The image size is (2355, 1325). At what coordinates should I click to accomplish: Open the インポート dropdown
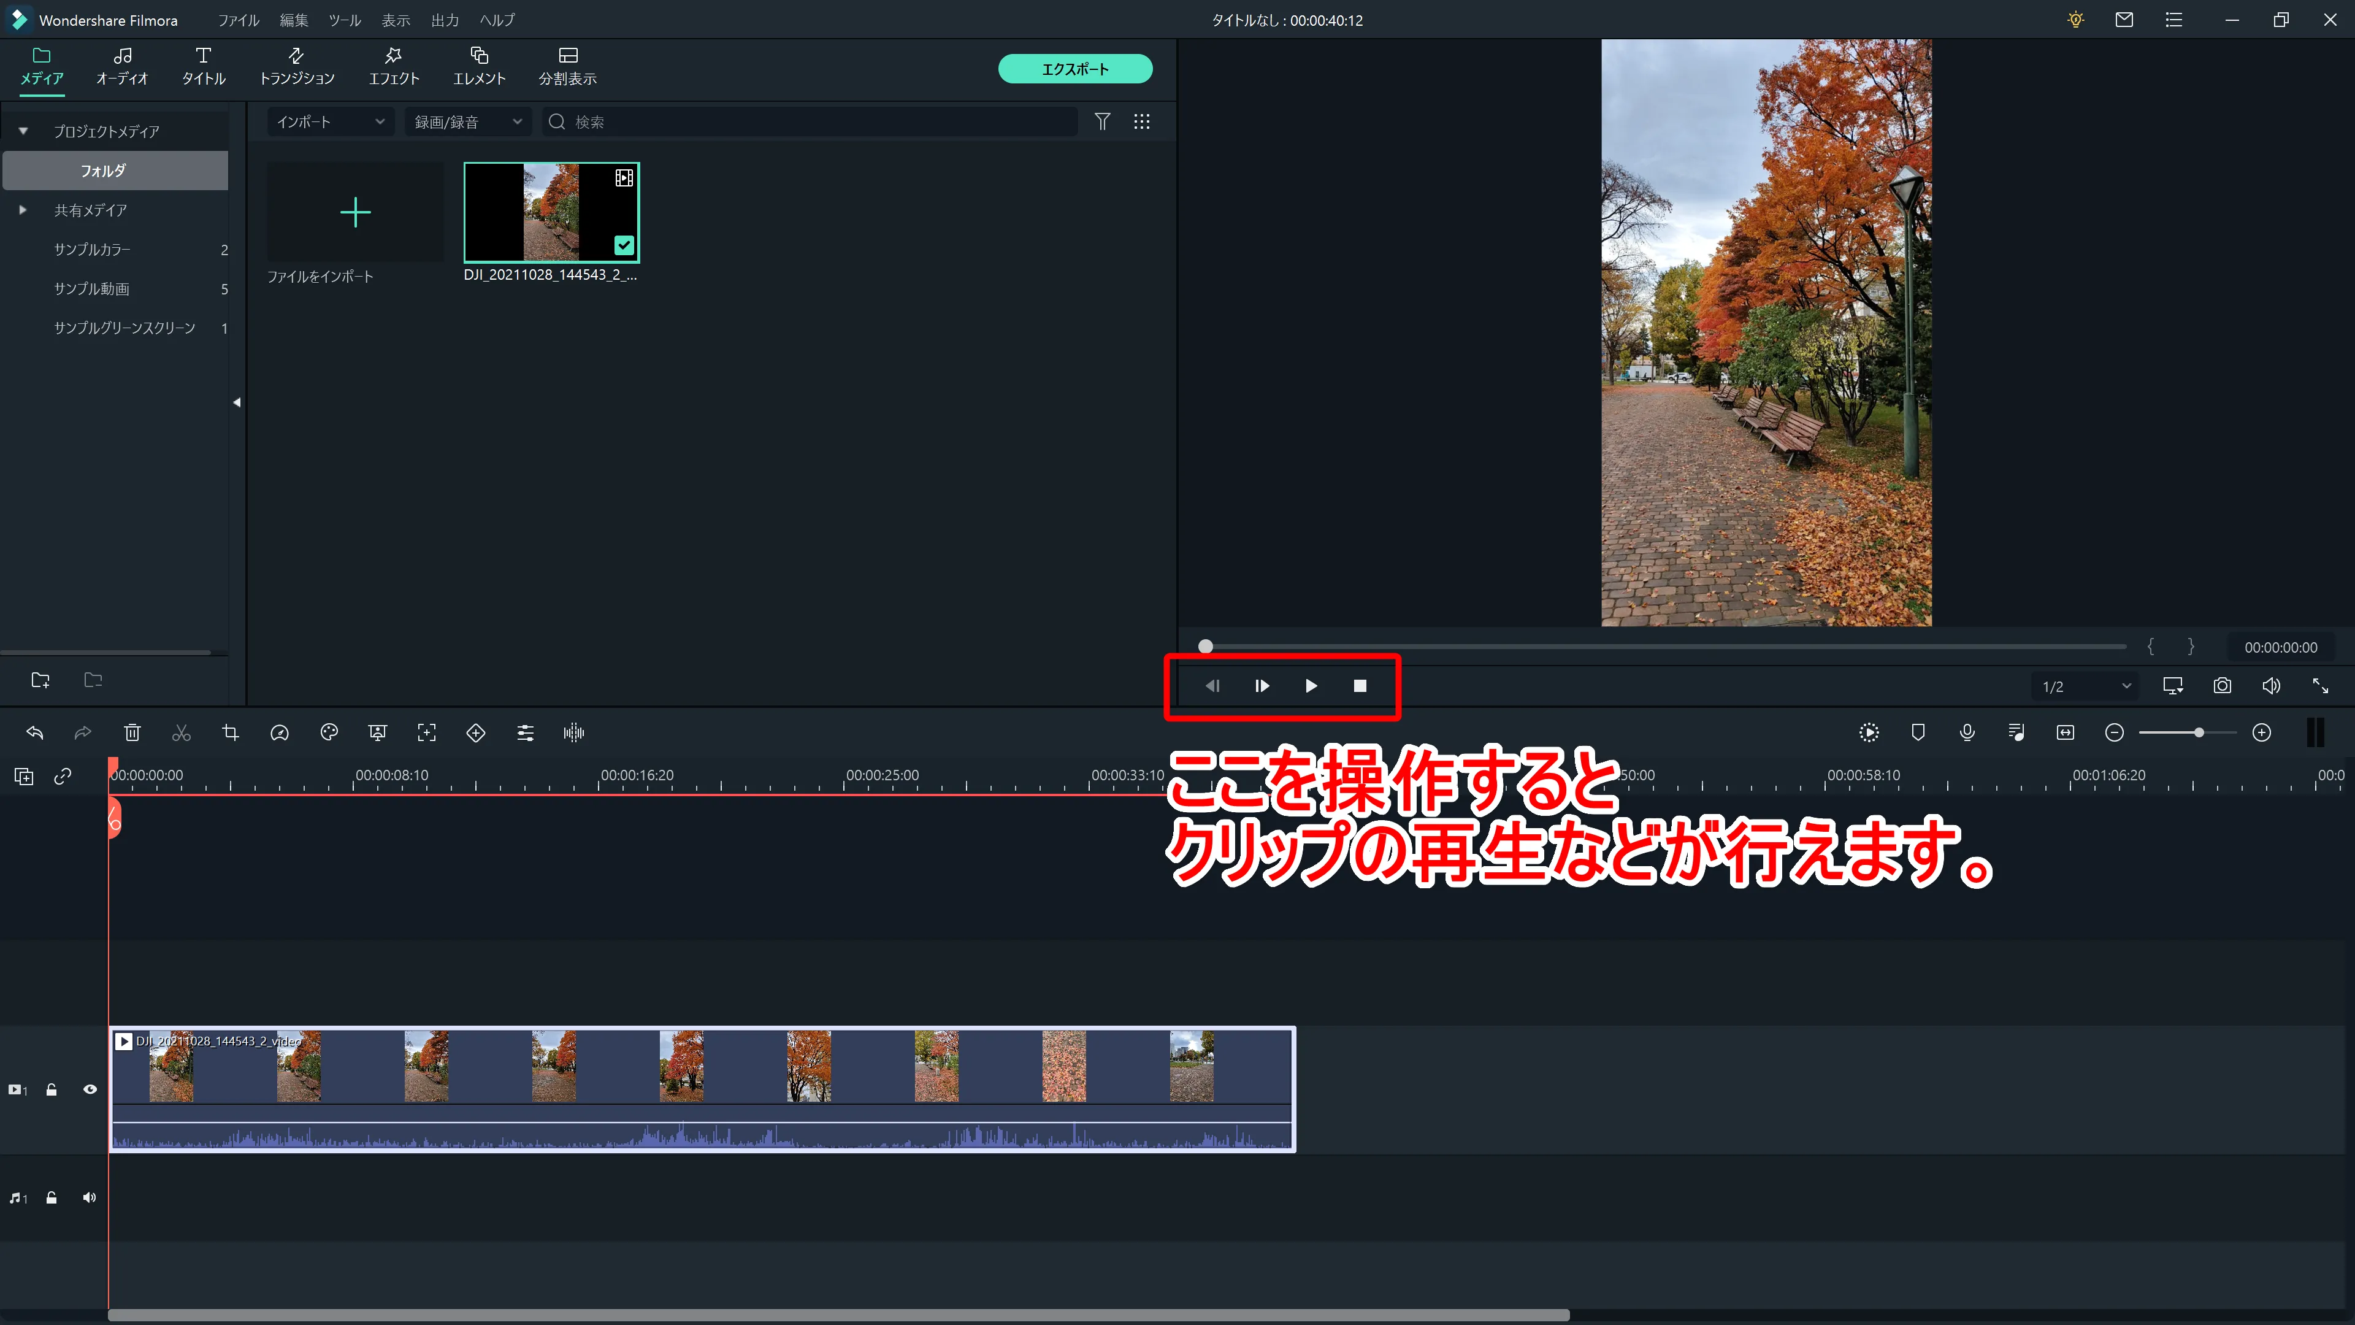(331, 121)
